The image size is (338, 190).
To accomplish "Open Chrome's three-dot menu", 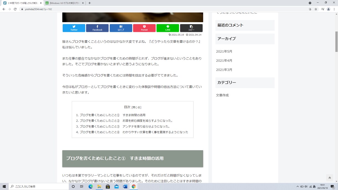I will 334,9.
